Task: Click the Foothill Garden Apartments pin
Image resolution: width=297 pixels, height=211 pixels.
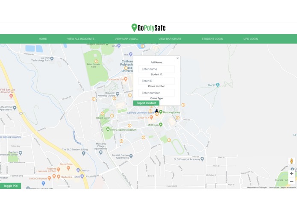Action: [131, 156]
